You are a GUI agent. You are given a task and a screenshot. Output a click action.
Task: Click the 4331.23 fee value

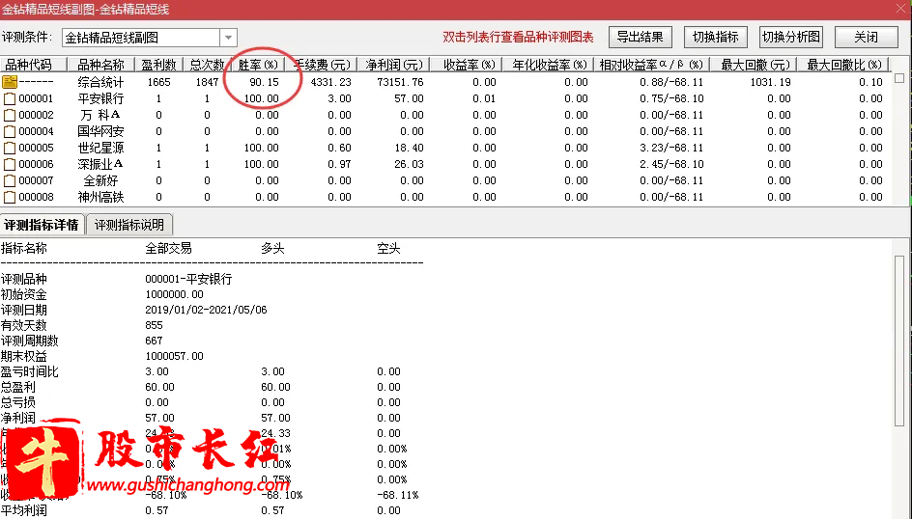pos(331,82)
